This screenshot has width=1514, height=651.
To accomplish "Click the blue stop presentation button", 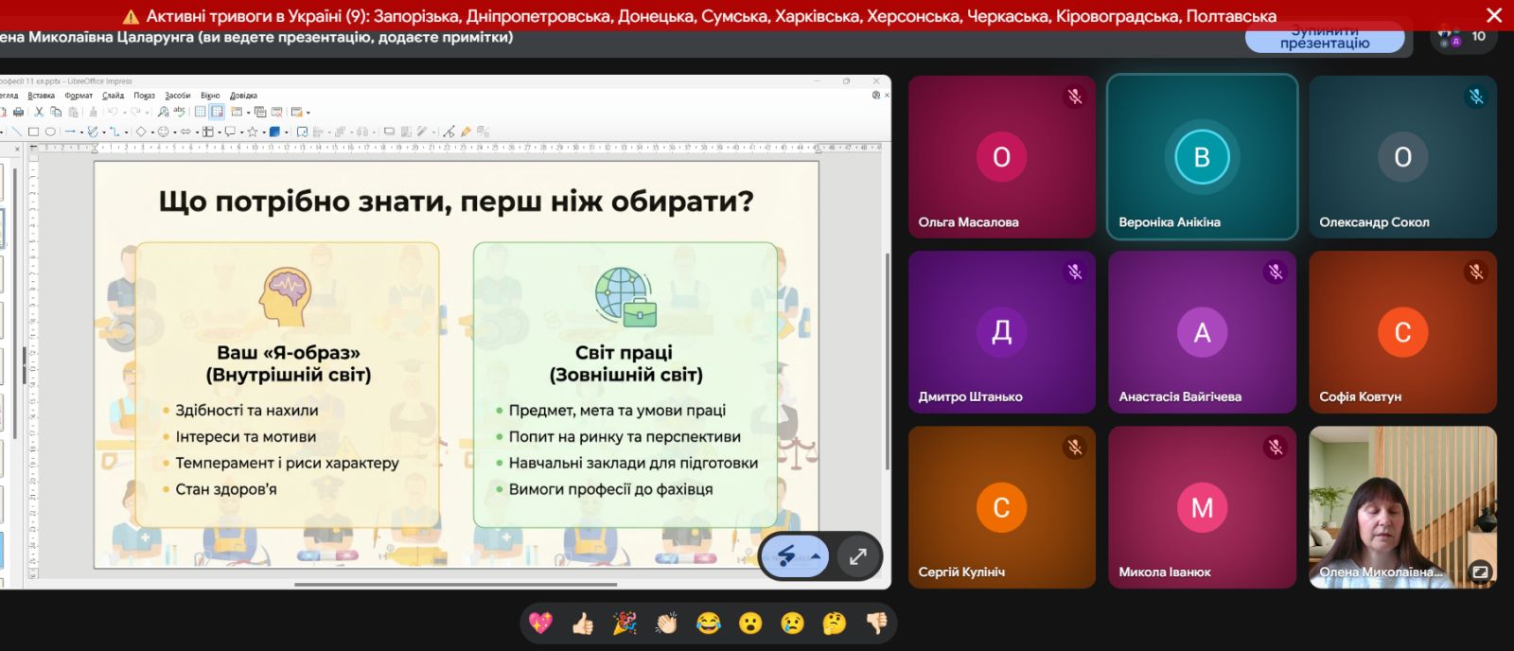I will coord(1325,40).
